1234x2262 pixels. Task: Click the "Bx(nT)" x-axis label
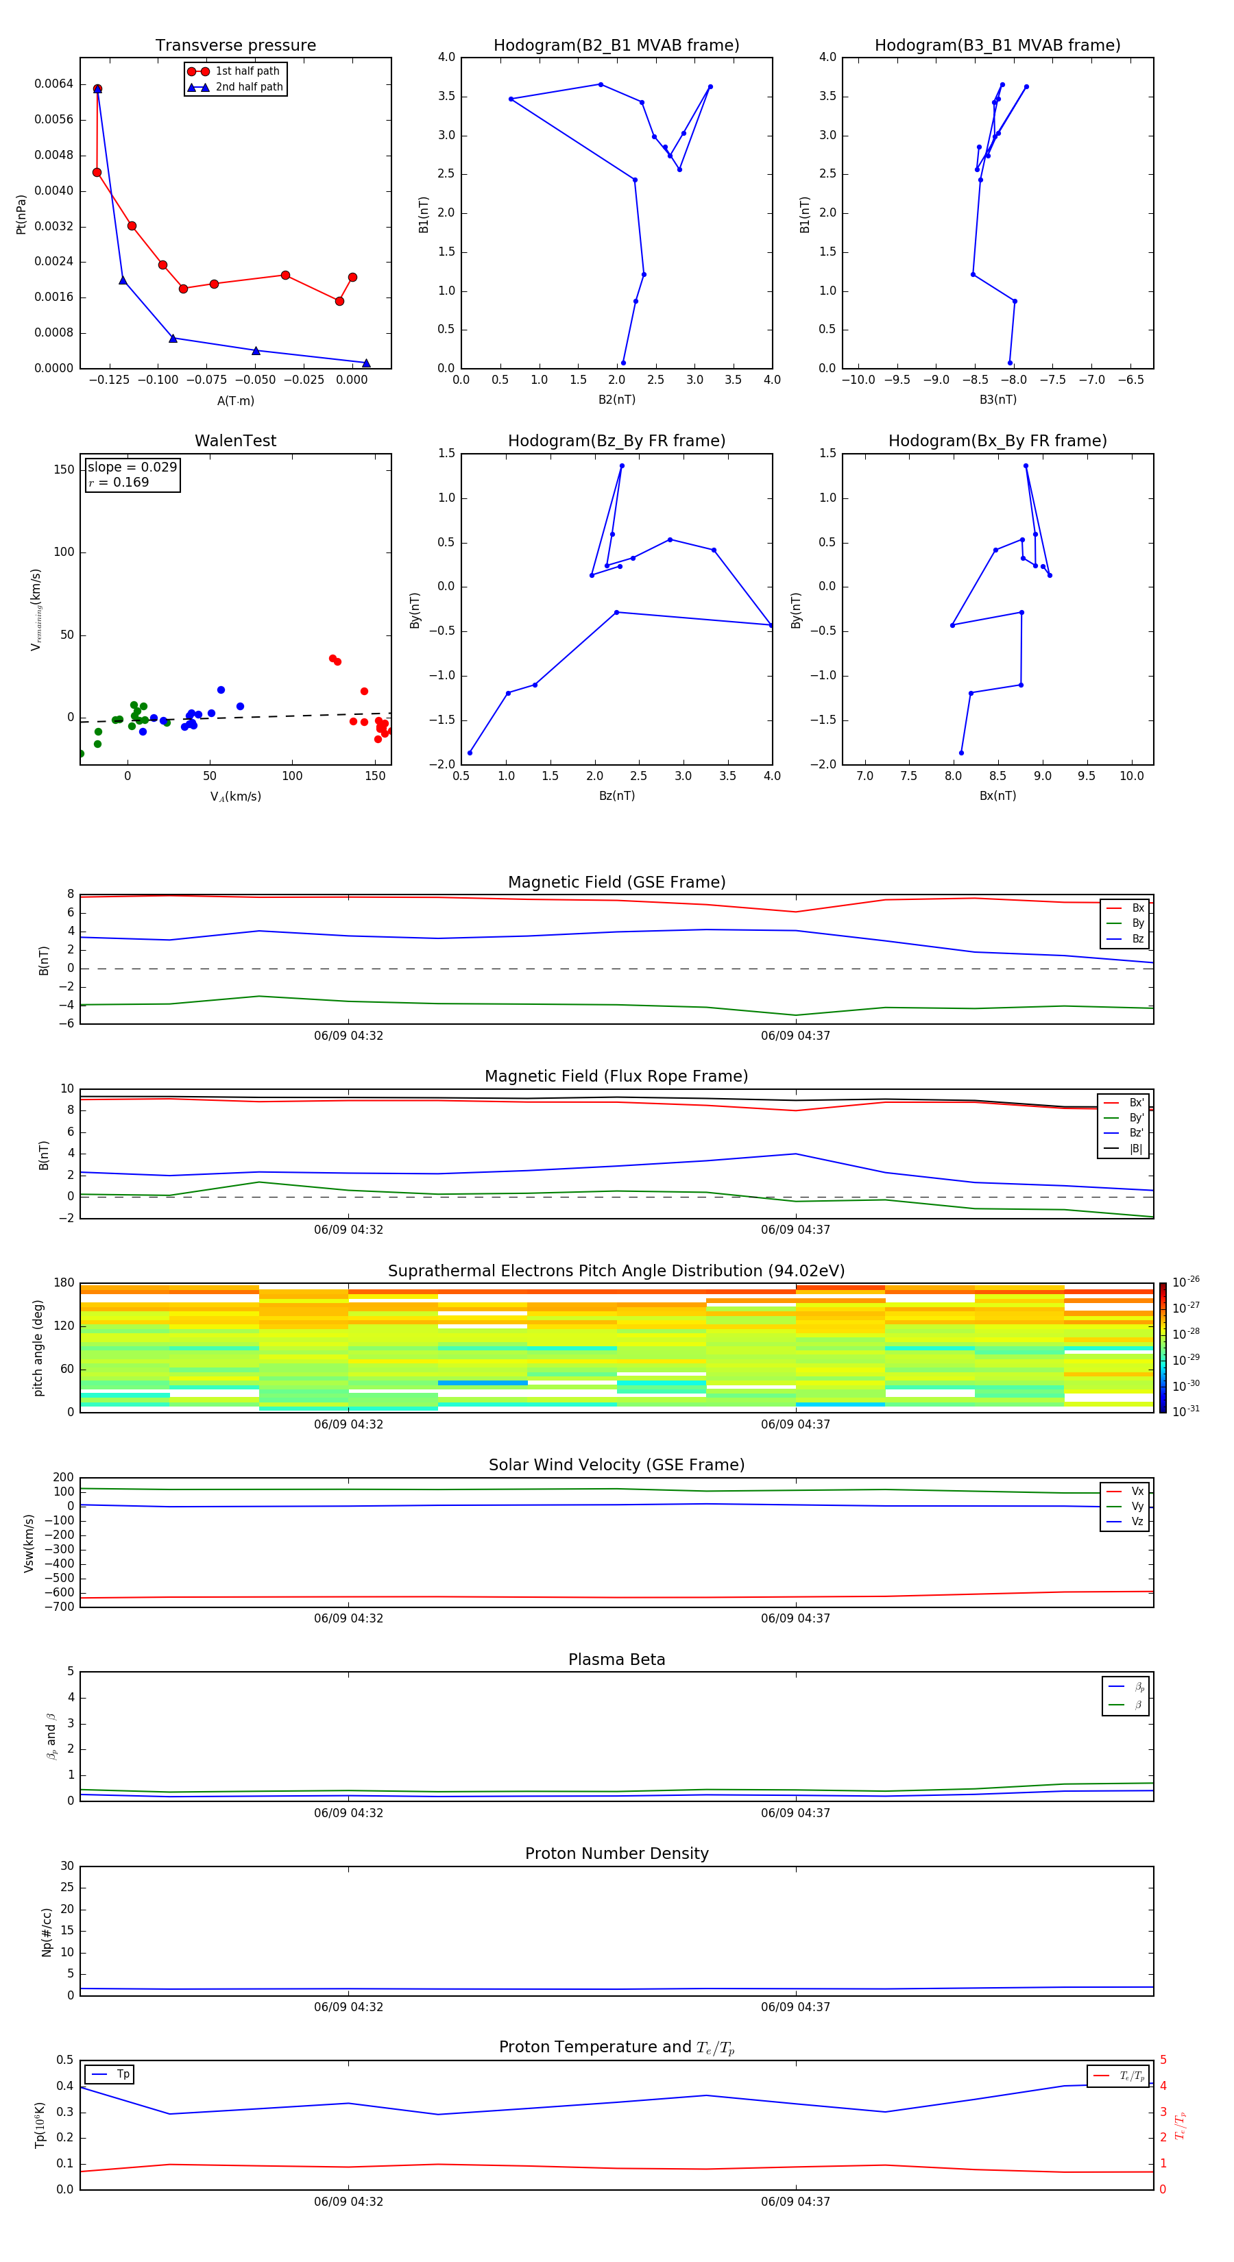pos(997,796)
